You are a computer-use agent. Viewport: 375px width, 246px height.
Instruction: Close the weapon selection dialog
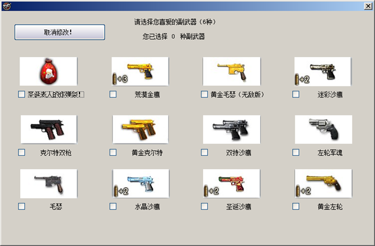pos(368,6)
